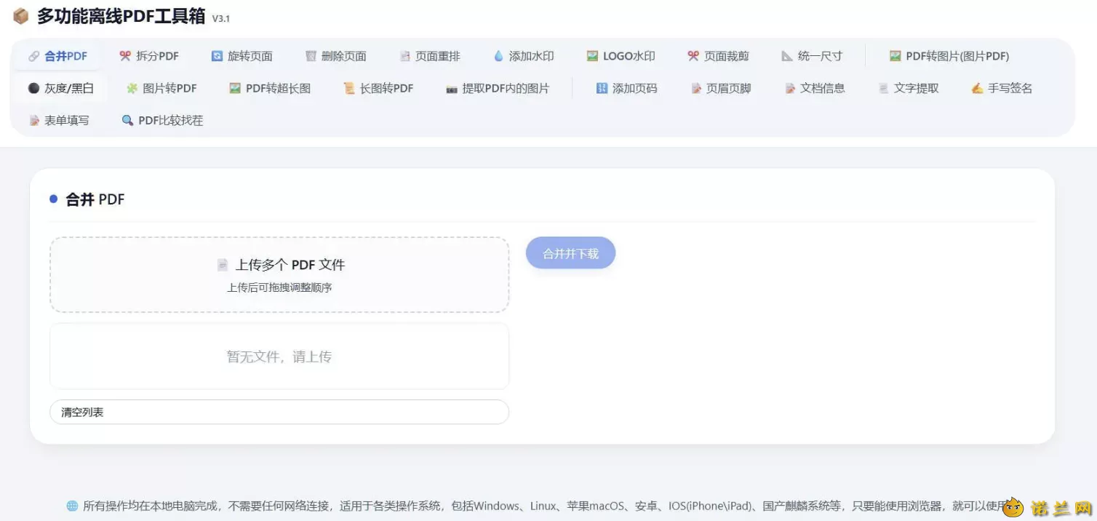Open the PDF转图片(图片PDF) tab

coord(949,56)
